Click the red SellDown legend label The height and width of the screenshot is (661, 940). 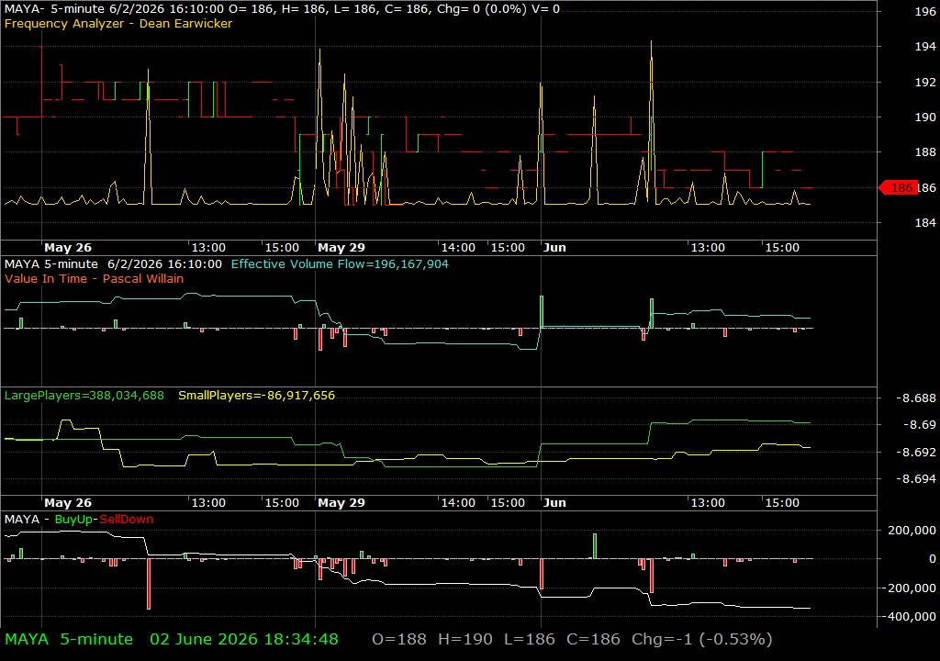tap(126, 520)
